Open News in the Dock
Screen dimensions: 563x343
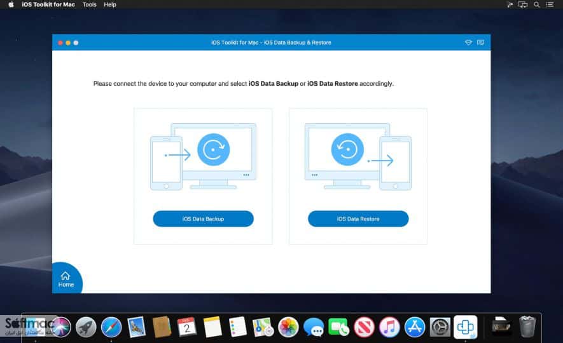pyautogui.click(x=364, y=327)
